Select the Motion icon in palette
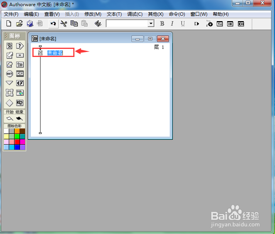 (x=10, y=55)
